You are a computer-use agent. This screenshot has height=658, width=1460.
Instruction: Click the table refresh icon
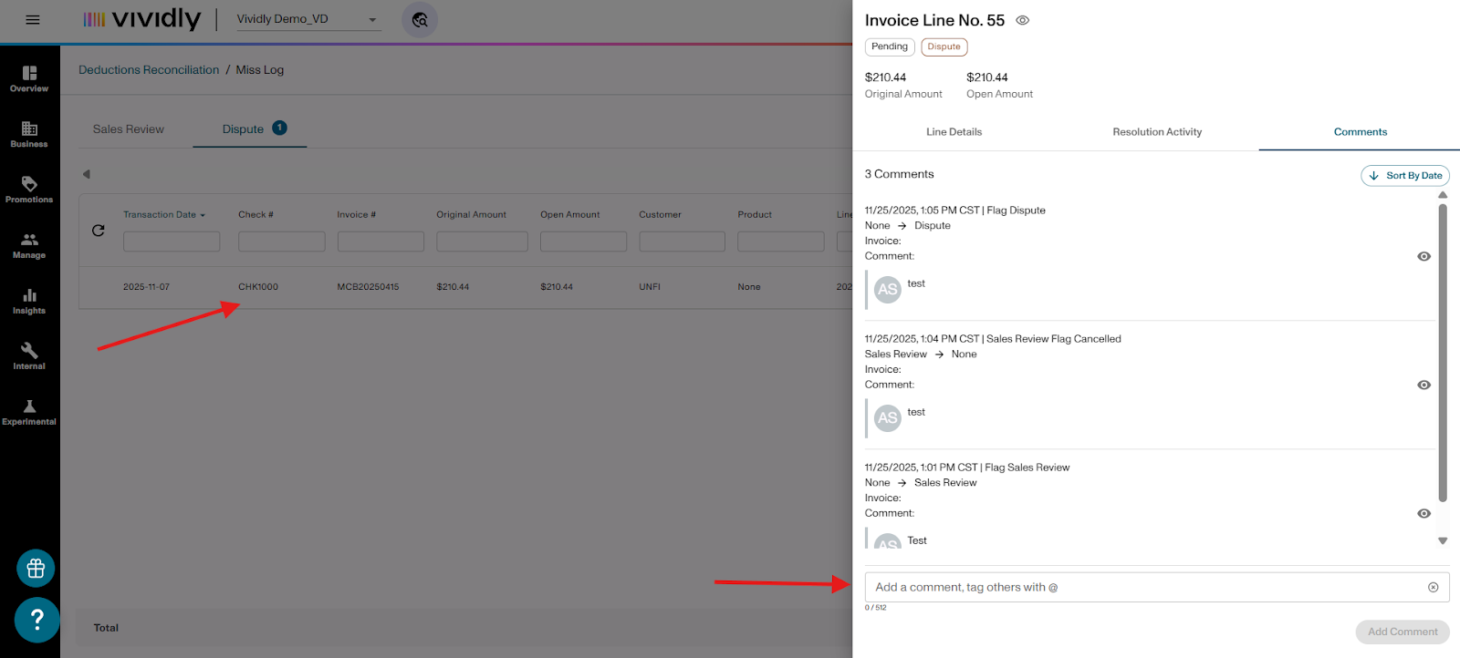[99, 231]
